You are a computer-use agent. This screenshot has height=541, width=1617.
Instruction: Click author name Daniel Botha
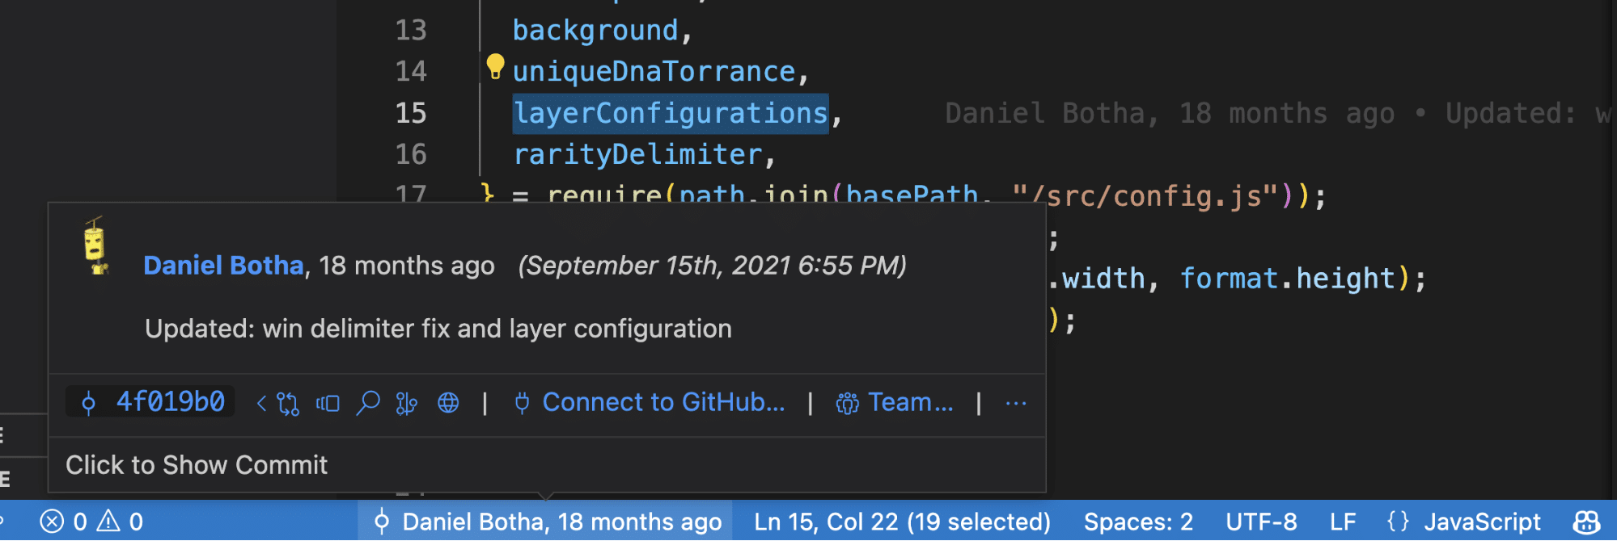point(223,266)
